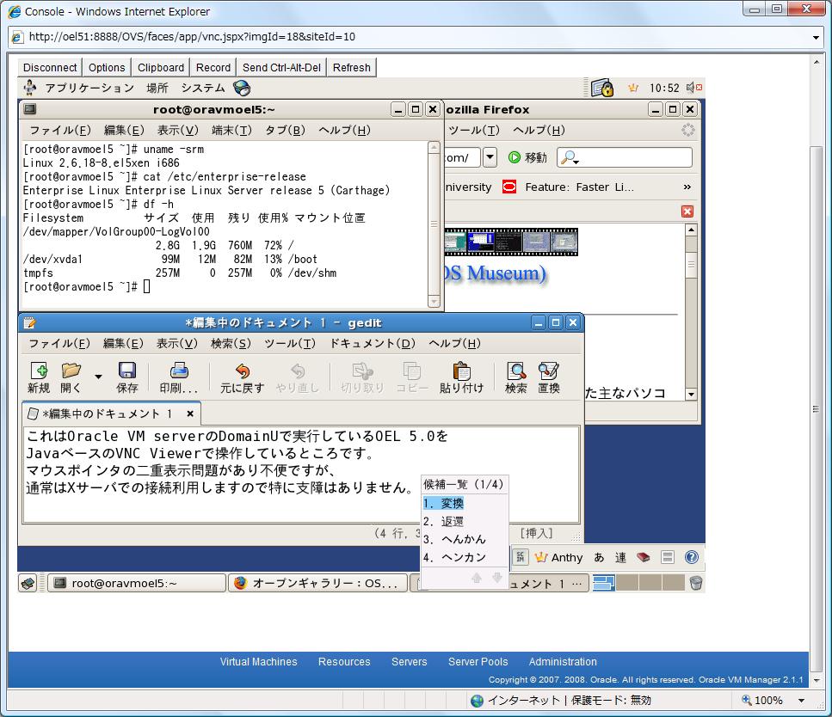Click the Disconnect button
The image size is (832, 717).
(x=50, y=67)
